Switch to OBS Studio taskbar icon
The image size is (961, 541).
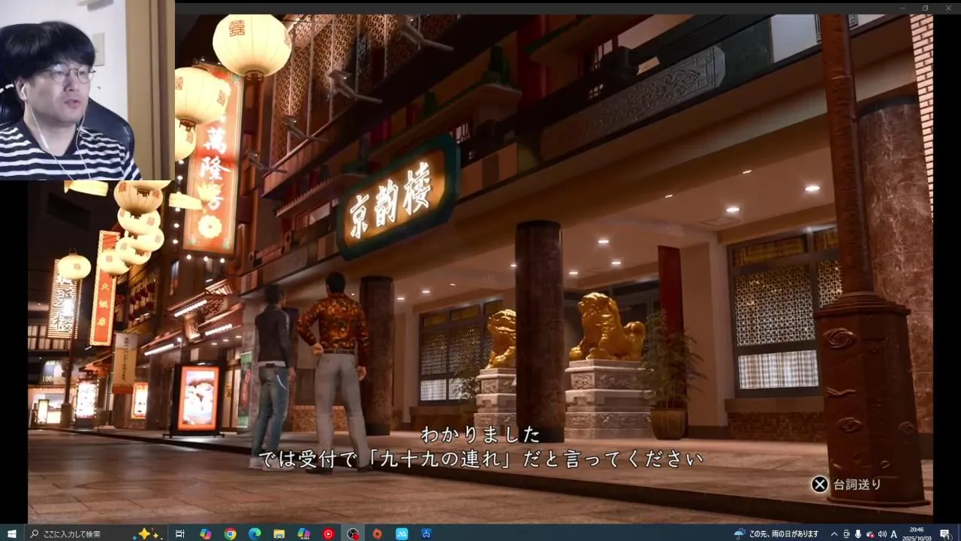click(353, 533)
